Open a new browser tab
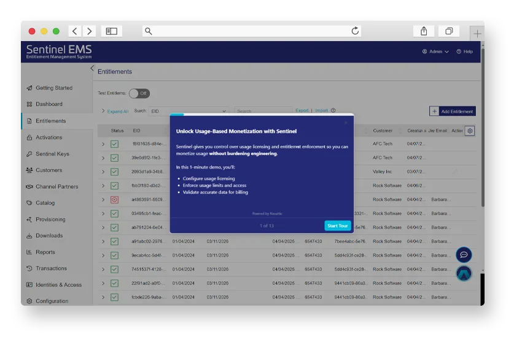Viewport: 522px width, 337px height. (x=477, y=33)
